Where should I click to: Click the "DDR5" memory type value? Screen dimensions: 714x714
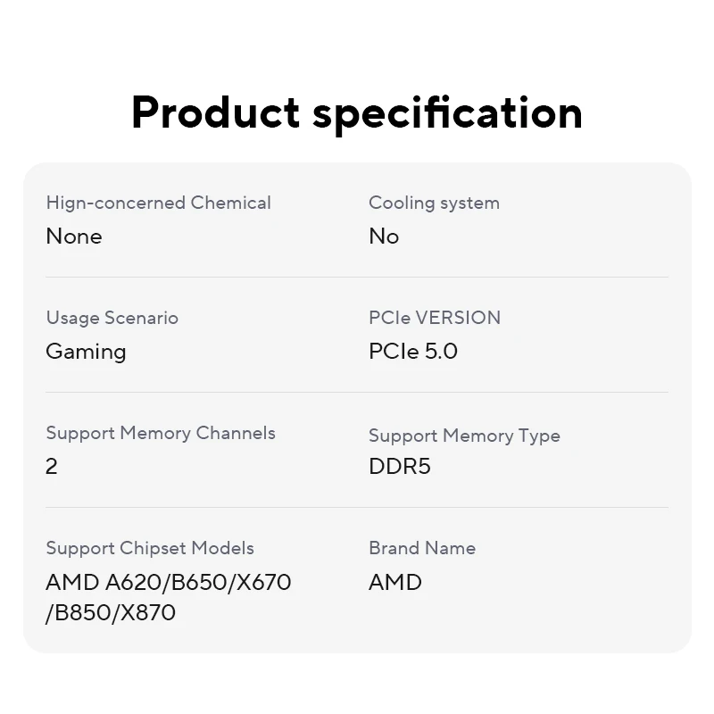400,467
